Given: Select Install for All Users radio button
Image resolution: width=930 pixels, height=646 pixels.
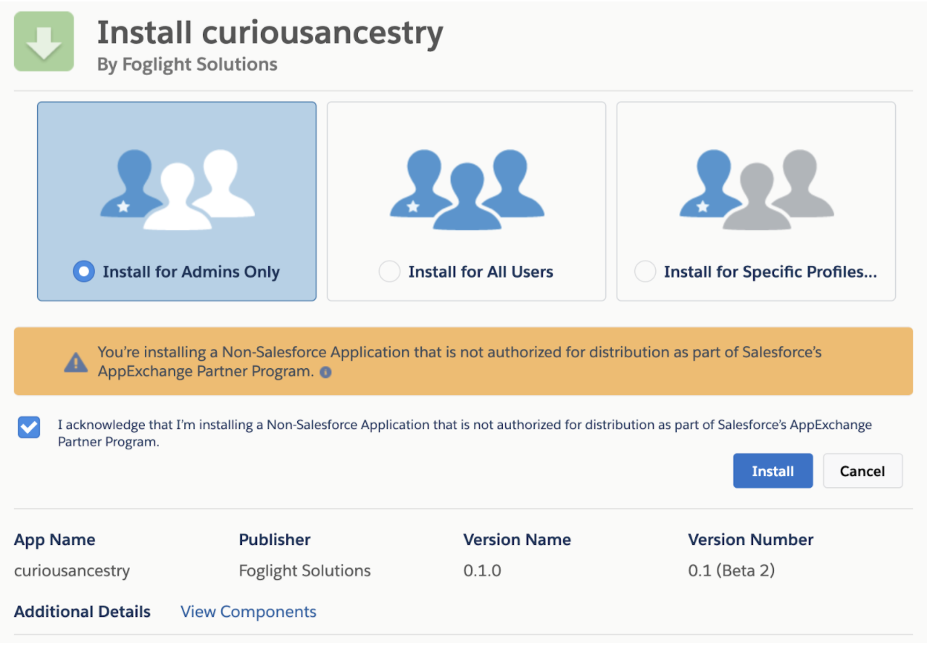Looking at the screenshot, I should click(x=389, y=272).
